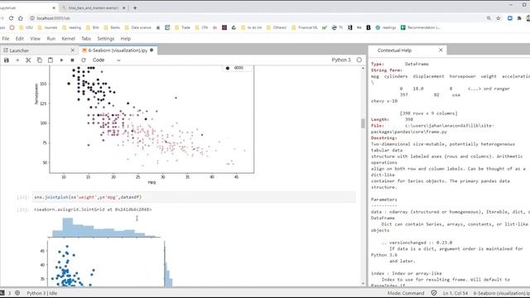
Task: Switch to the second browser tab
Action: (x=93, y=7)
